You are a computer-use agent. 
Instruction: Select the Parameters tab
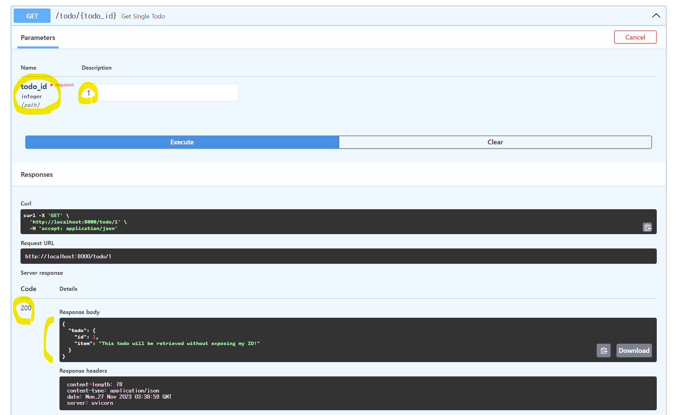(38, 38)
